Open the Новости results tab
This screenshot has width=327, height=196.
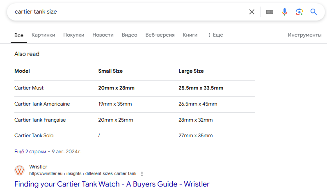click(x=103, y=35)
